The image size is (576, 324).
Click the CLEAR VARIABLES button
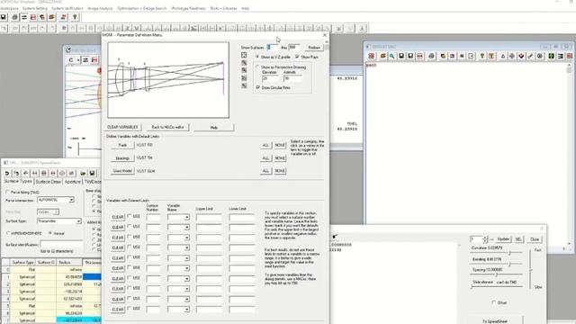122,127
